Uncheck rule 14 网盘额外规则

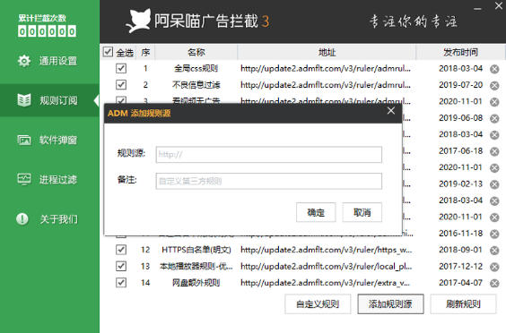pos(121,283)
